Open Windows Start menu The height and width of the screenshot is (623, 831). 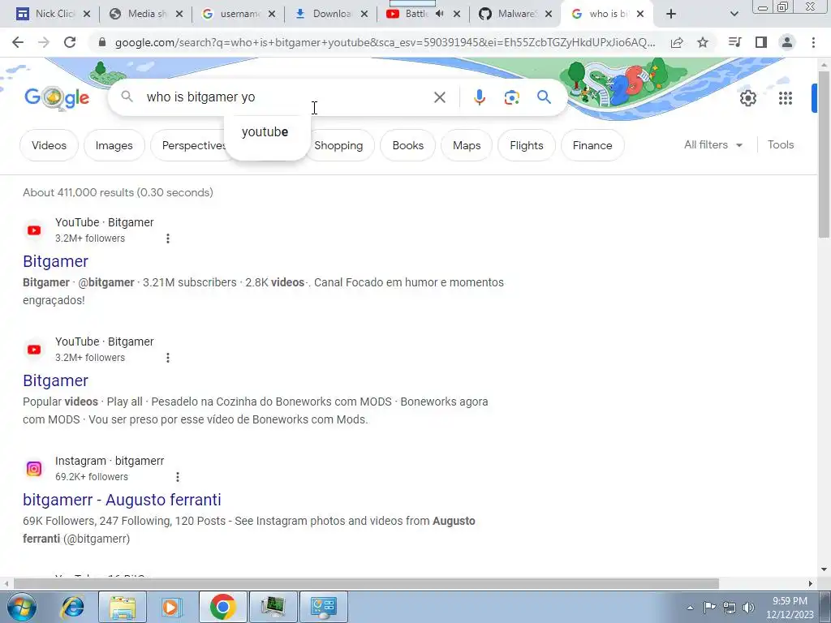(x=21, y=607)
